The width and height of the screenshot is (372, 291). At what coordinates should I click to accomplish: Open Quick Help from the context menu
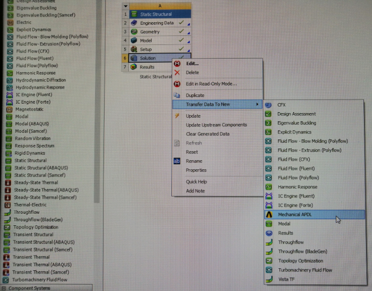click(196, 182)
